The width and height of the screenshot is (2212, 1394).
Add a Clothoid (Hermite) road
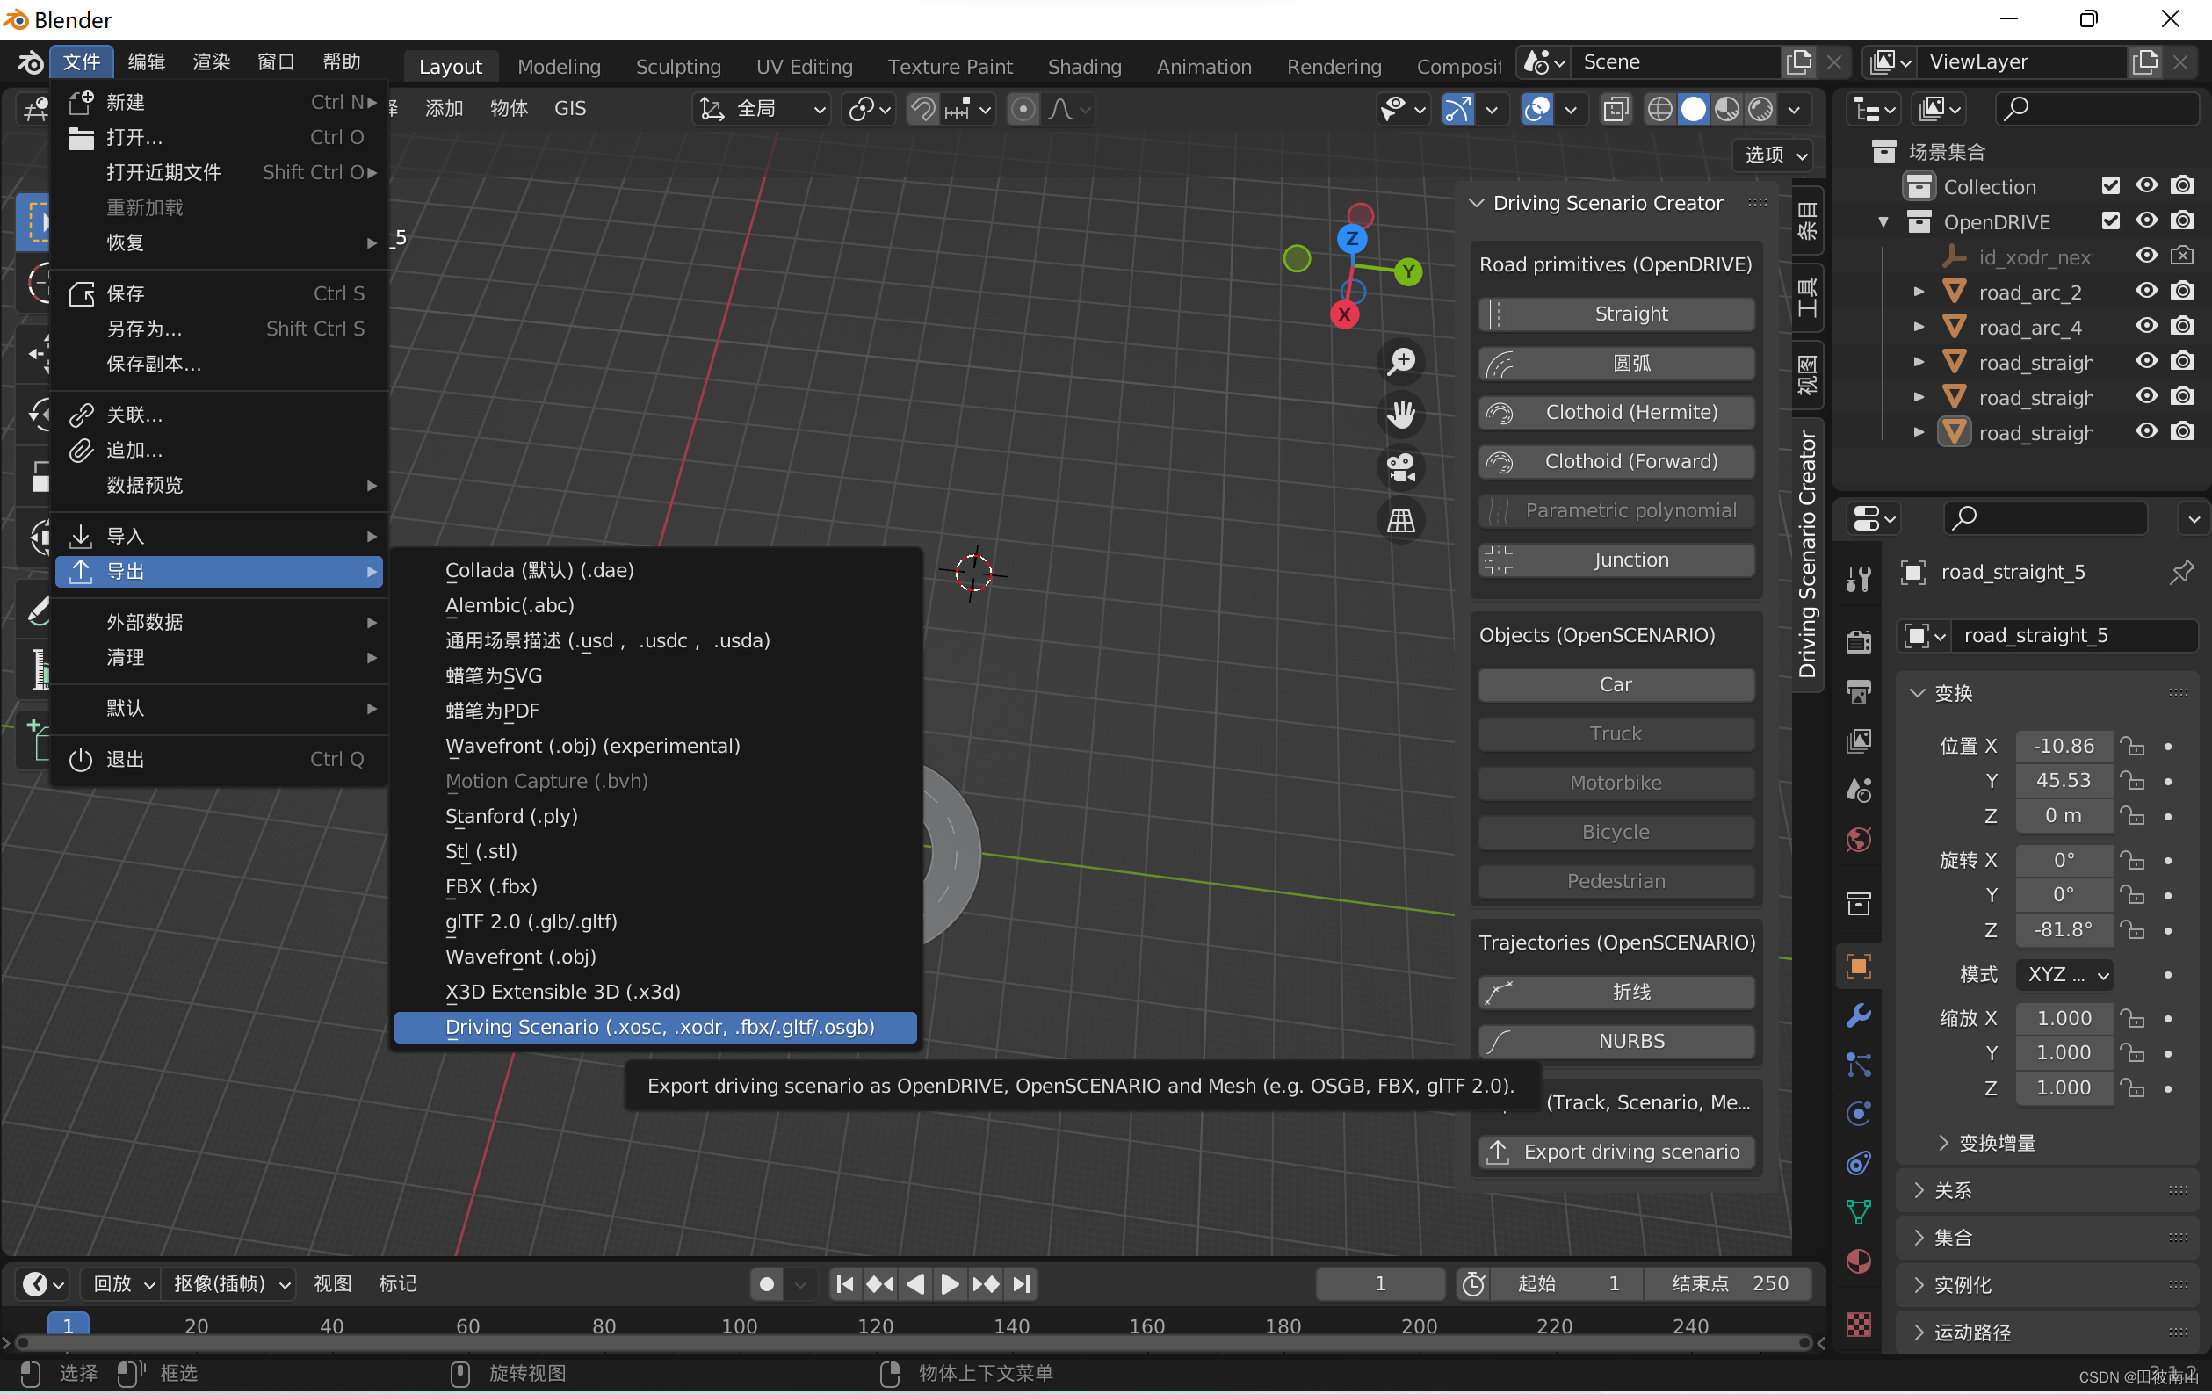pyautogui.click(x=1616, y=412)
